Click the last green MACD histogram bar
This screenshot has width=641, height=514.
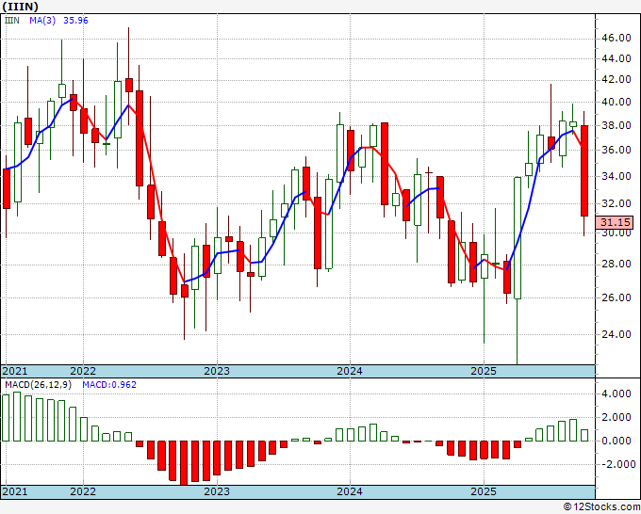[584, 435]
